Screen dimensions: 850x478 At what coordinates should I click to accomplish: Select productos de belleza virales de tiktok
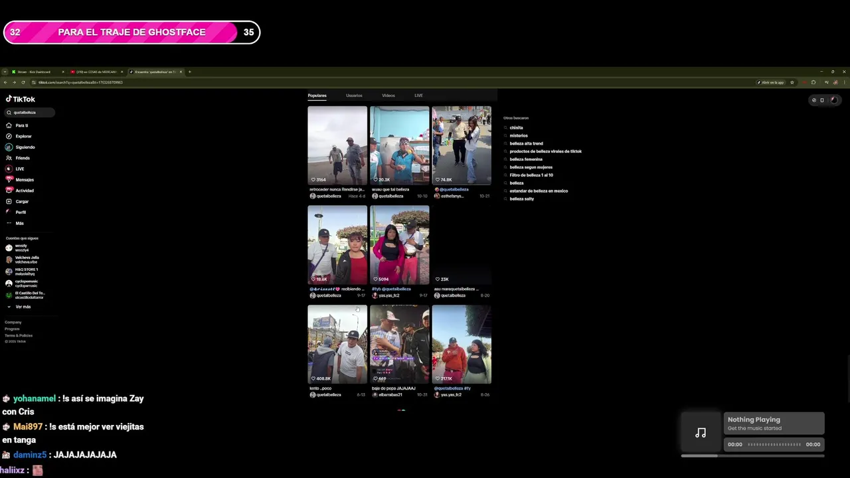click(x=545, y=151)
